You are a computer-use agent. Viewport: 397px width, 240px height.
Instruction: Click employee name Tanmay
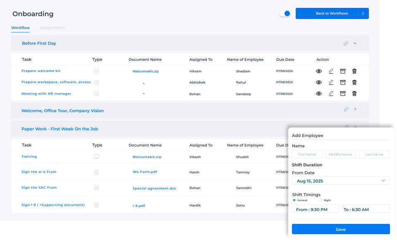(243, 172)
